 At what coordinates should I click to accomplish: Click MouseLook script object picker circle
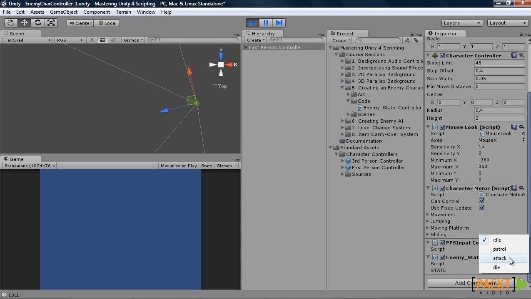(x=524, y=133)
